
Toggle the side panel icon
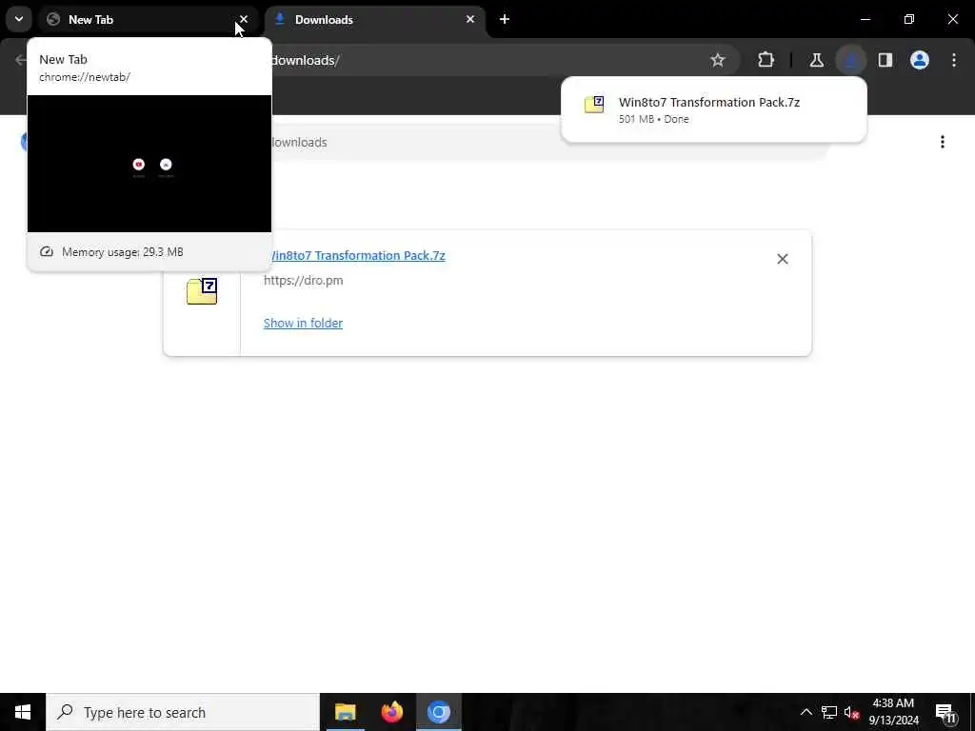885,60
